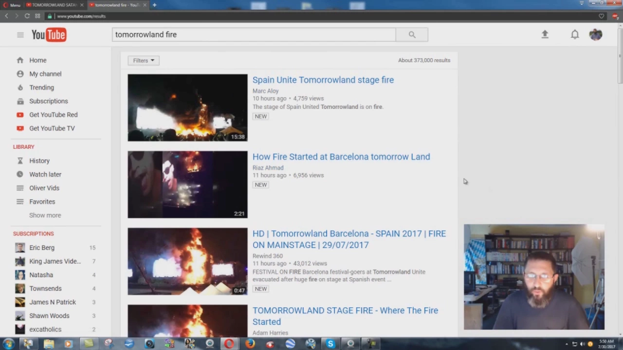
Task: Click the Home icon in sidebar
Action: [20, 60]
